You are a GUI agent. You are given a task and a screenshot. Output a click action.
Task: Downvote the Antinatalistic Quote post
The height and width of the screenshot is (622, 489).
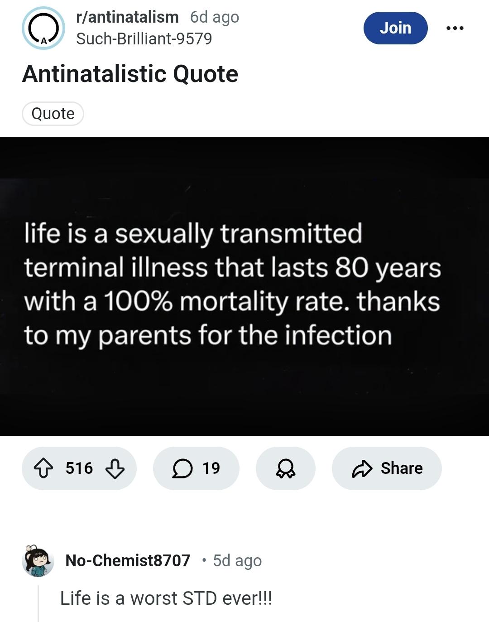[115, 468]
